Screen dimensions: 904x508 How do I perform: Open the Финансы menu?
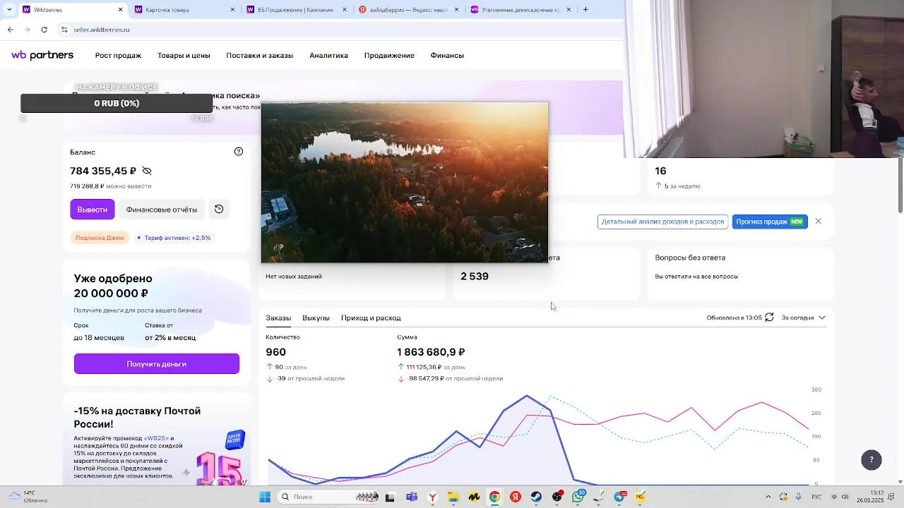447,55
